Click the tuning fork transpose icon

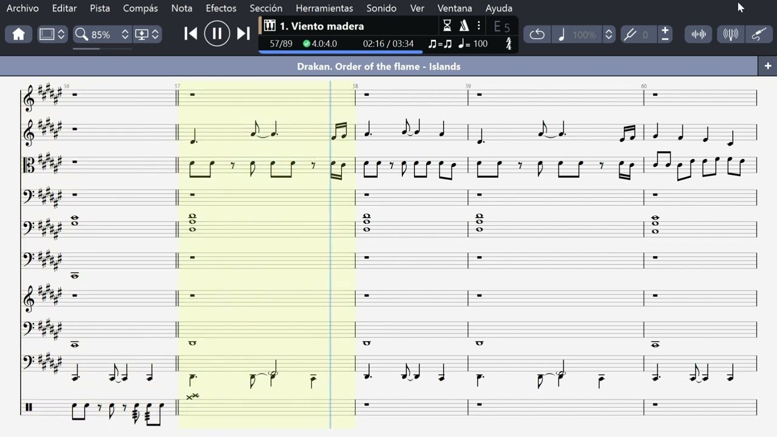click(630, 35)
